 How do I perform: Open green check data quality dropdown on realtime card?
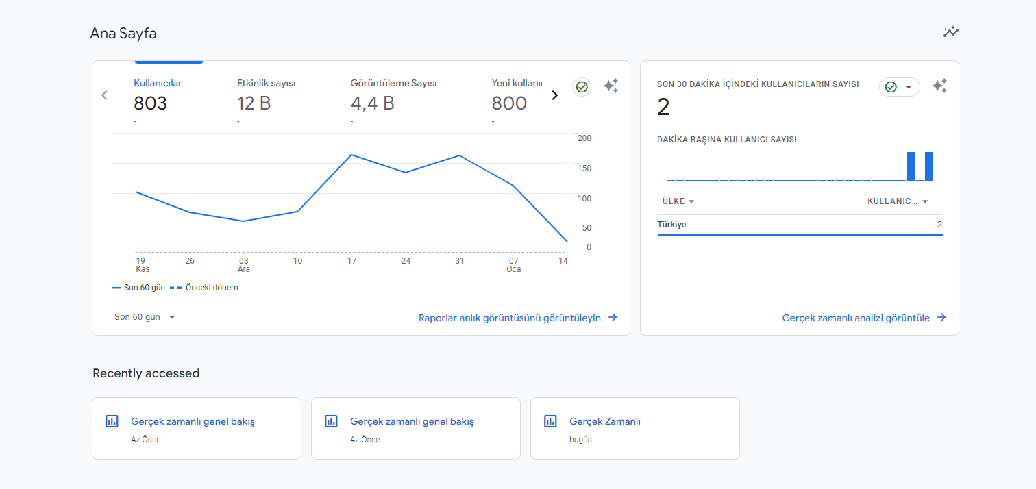click(900, 87)
